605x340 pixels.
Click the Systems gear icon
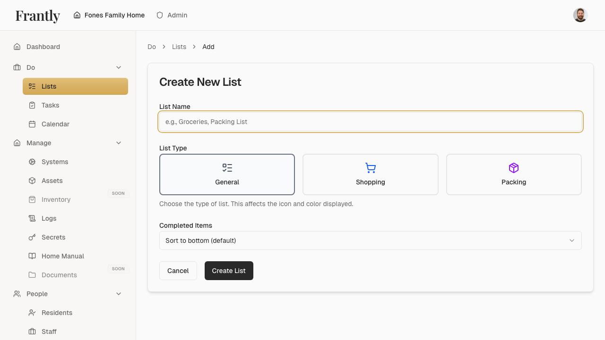(x=32, y=162)
